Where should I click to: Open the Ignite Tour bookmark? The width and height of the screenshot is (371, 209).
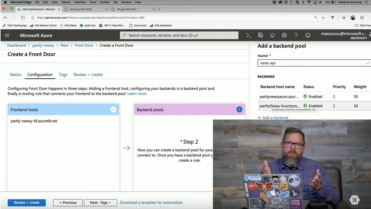88,25
